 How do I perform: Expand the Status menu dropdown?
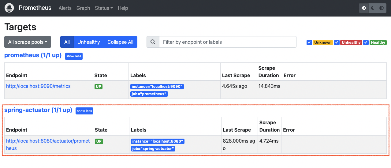[104, 8]
